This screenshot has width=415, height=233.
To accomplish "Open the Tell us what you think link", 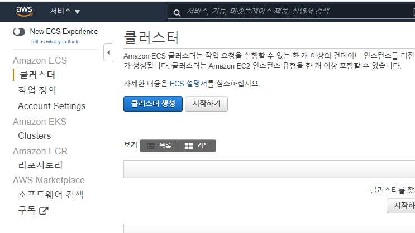I will click(54, 42).
